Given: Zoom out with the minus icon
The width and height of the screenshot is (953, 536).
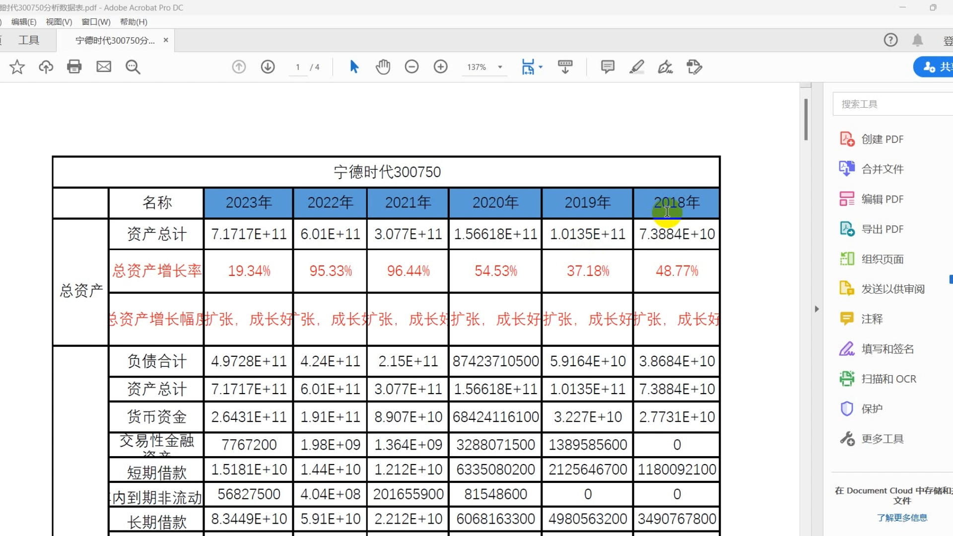Looking at the screenshot, I should pyautogui.click(x=411, y=67).
